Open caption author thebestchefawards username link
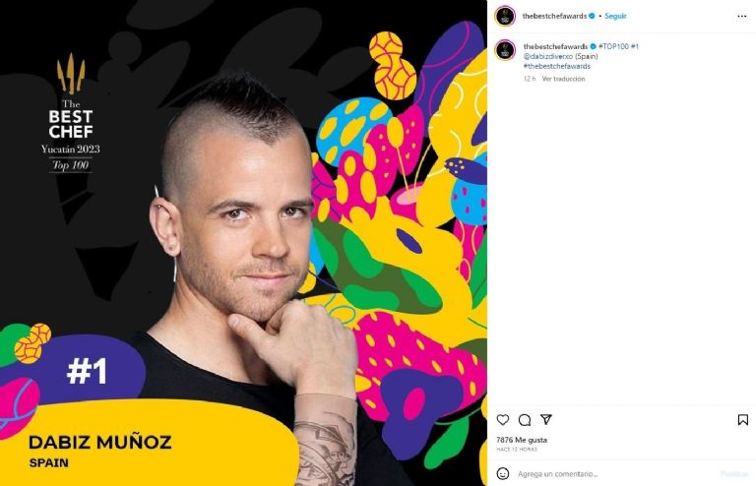 coord(555,46)
